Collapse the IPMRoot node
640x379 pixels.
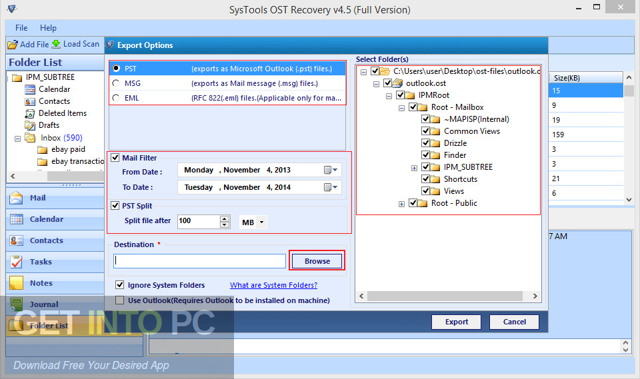(x=389, y=97)
